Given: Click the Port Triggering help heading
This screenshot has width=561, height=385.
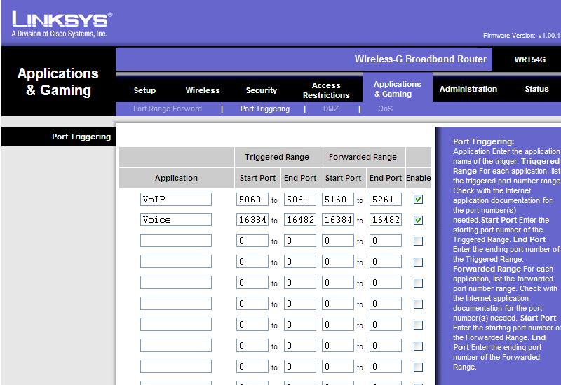Looking at the screenshot, I should point(483,141).
